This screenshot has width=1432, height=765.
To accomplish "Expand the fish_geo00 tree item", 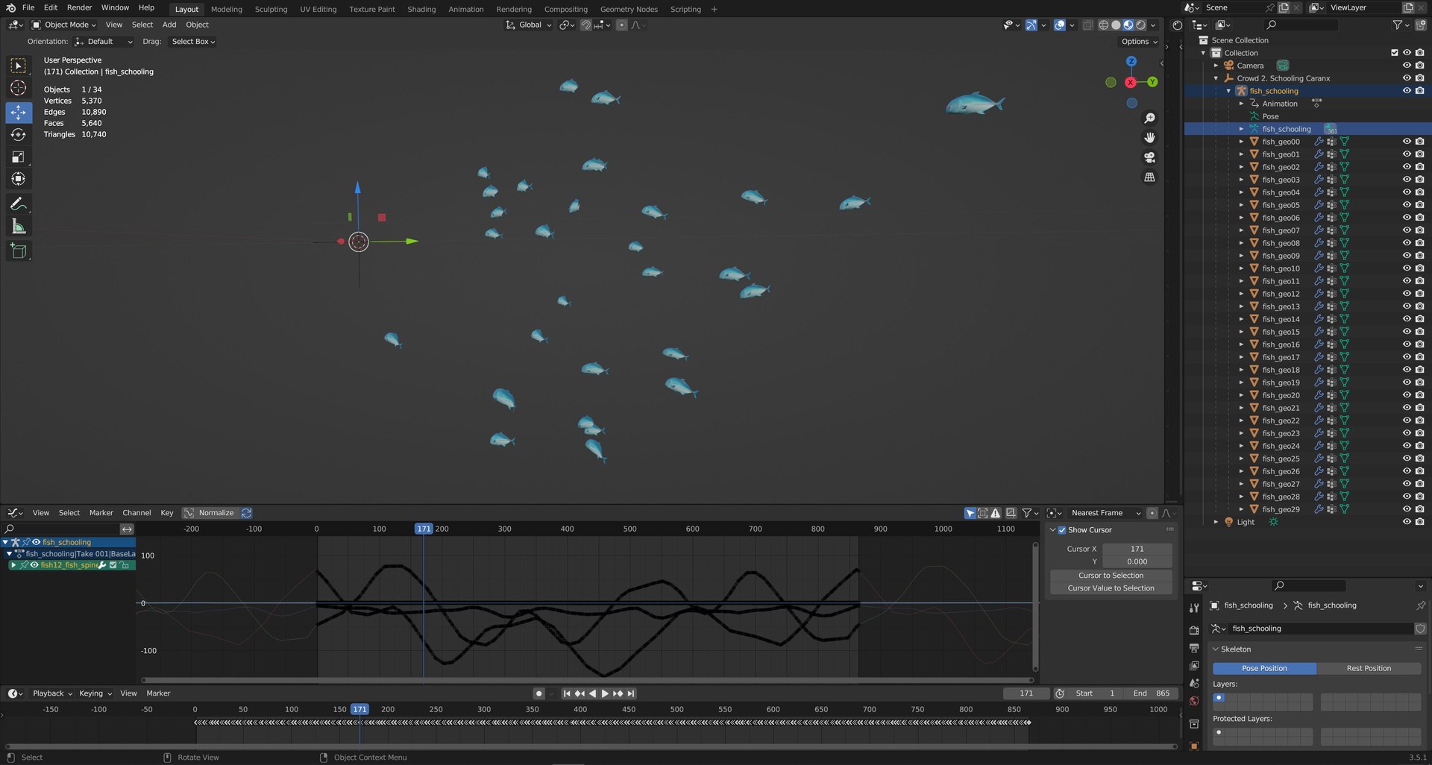I will pyautogui.click(x=1241, y=142).
